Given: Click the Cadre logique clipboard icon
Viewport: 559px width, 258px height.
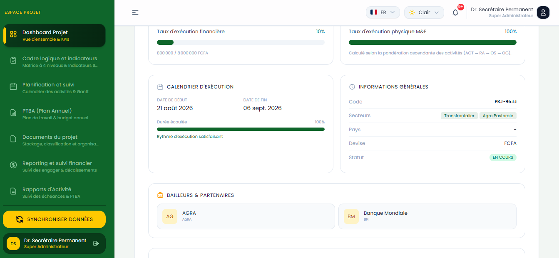Looking at the screenshot, I should 13,61.
